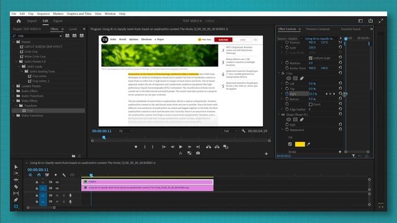Image resolution: width=397 pixels, height=223 pixels.
Task: Expand the Video Transitions folder
Action: tap(14, 116)
